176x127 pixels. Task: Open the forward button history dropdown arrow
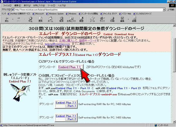25,19
